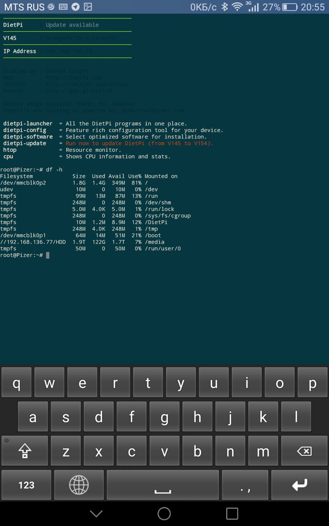Tap the terminal cursor after root@Pizer prompt
The width and height of the screenshot is (329, 526).
pos(48,255)
